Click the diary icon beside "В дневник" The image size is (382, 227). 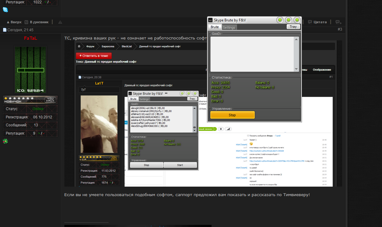pyautogui.click(x=26, y=22)
